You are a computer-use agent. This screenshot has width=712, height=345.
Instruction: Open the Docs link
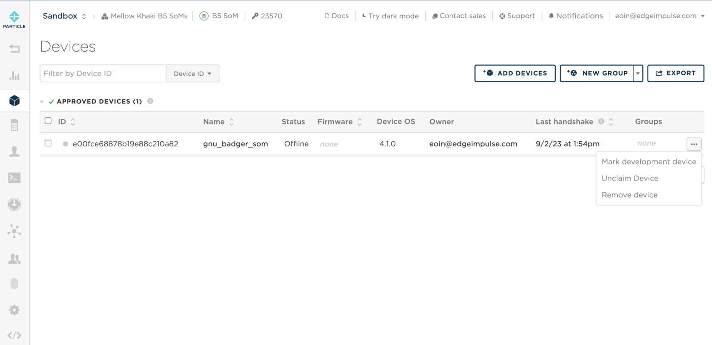(337, 16)
